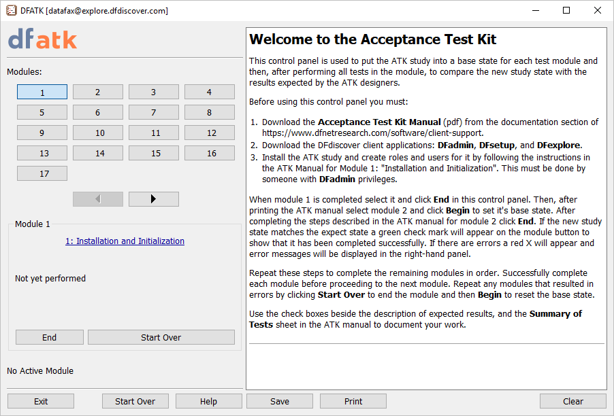The height and width of the screenshot is (416, 614).
Task: Choose module 7 in the grid
Action: point(154,113)
